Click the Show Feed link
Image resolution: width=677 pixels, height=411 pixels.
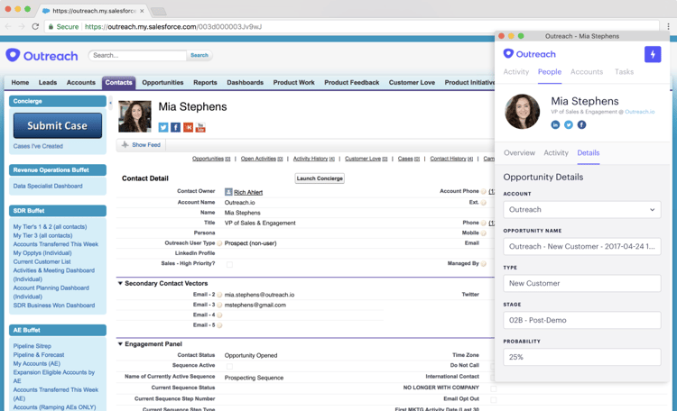(146, 145)
